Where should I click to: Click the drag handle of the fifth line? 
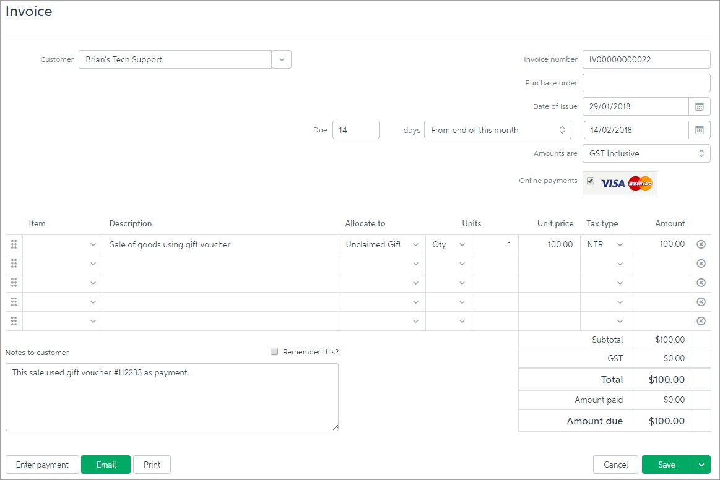tap(14, 321)
